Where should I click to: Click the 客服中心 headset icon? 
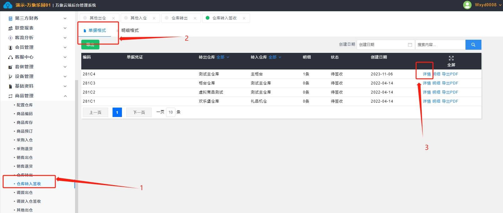[10, 57]
